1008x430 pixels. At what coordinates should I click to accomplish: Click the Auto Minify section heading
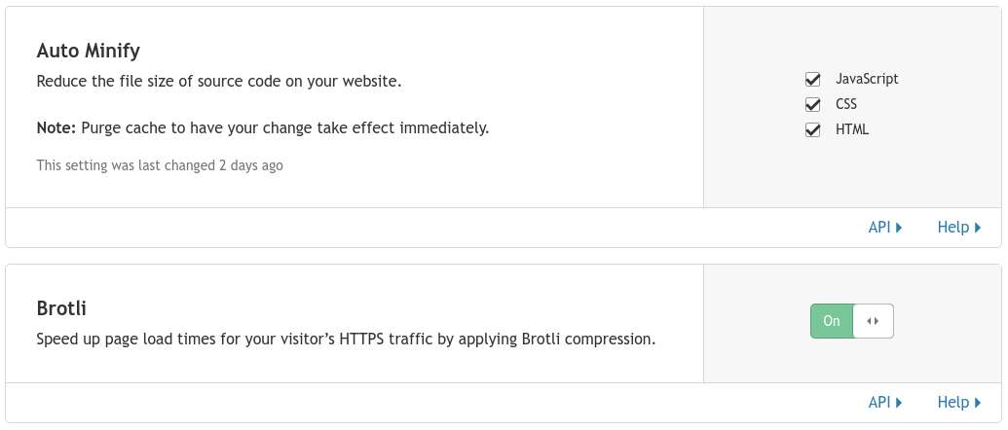click(88, 52)
